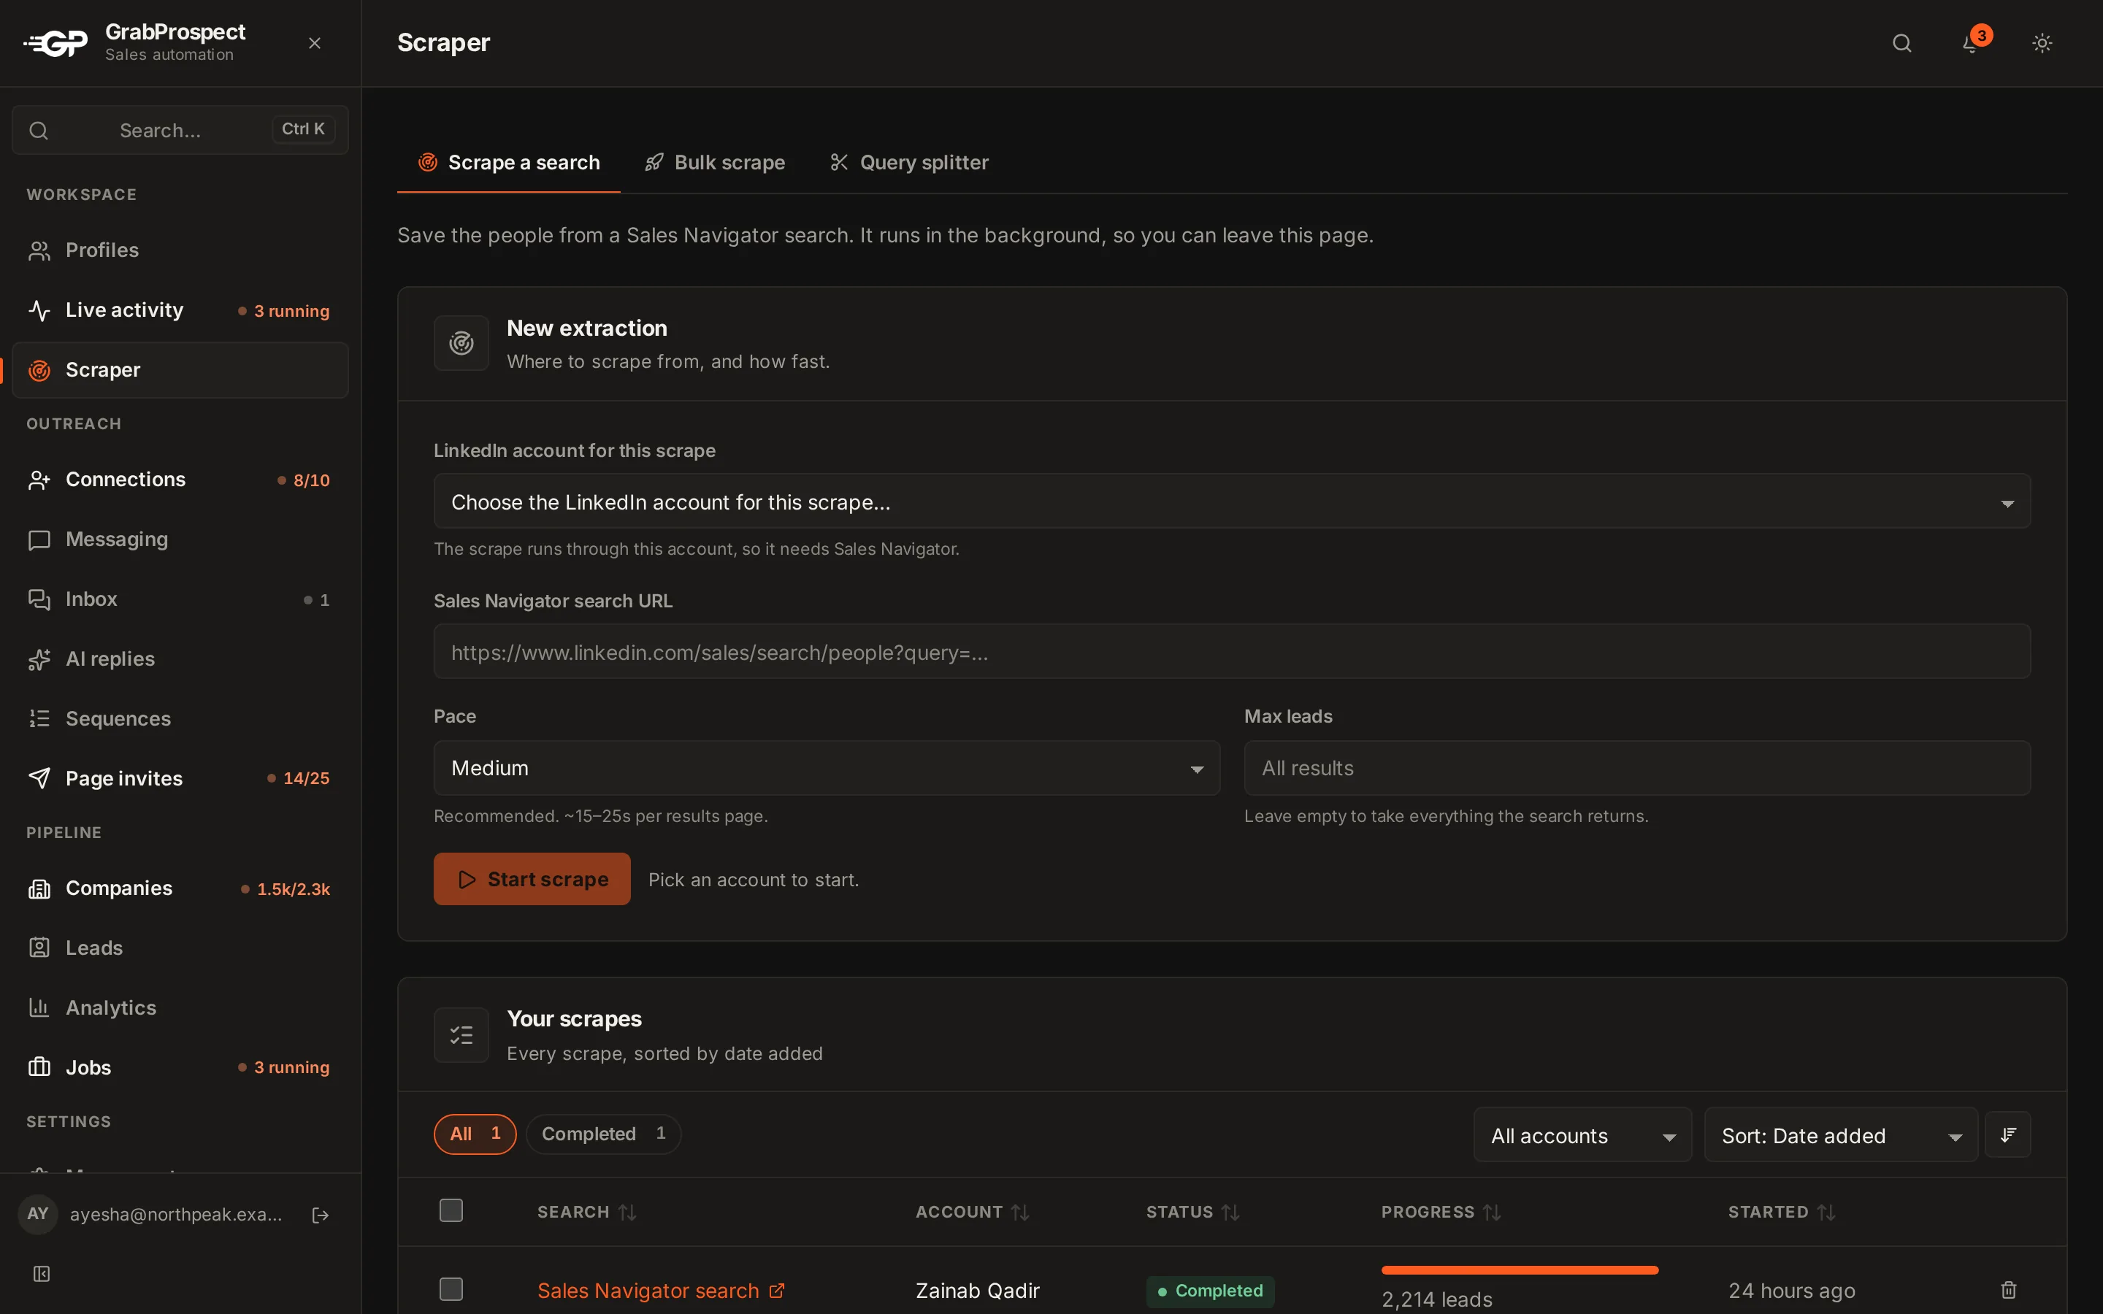Open the Sales Navigator search link
Image resolution: width=2103 pixels, height=1314 pixels.
coord(648,1291)
